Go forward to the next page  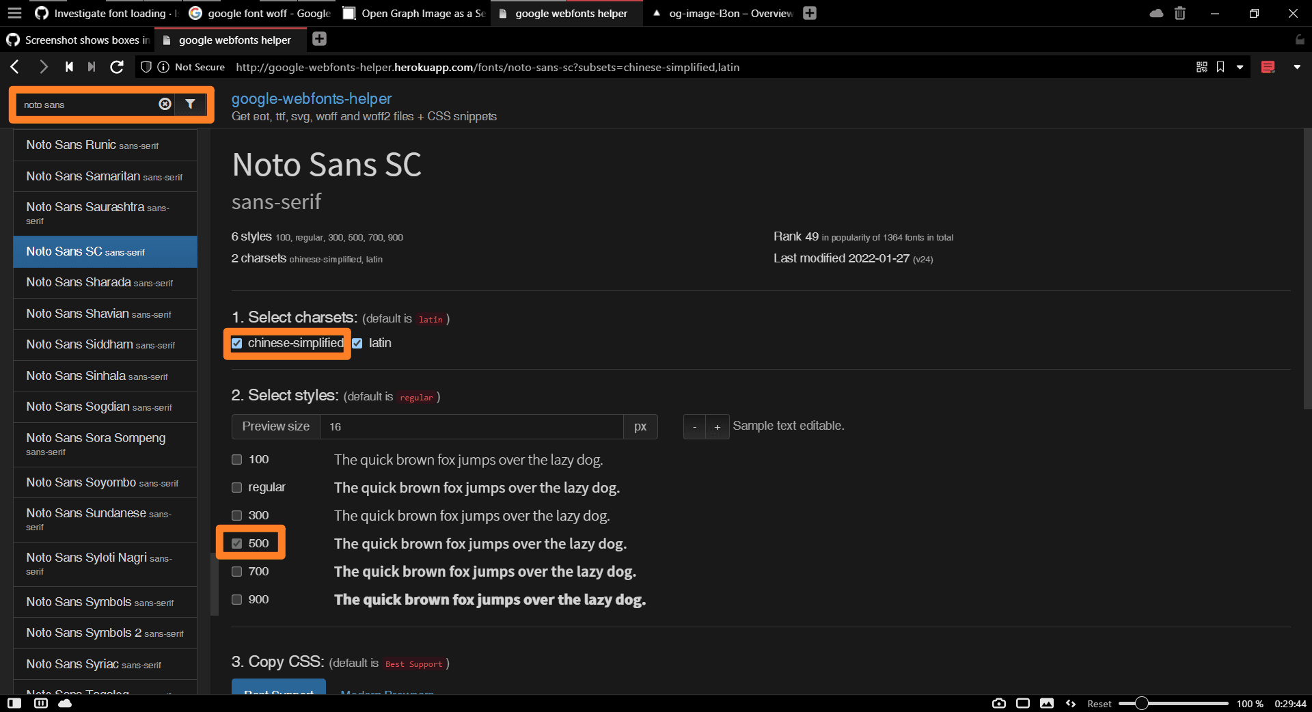point(43,66)
